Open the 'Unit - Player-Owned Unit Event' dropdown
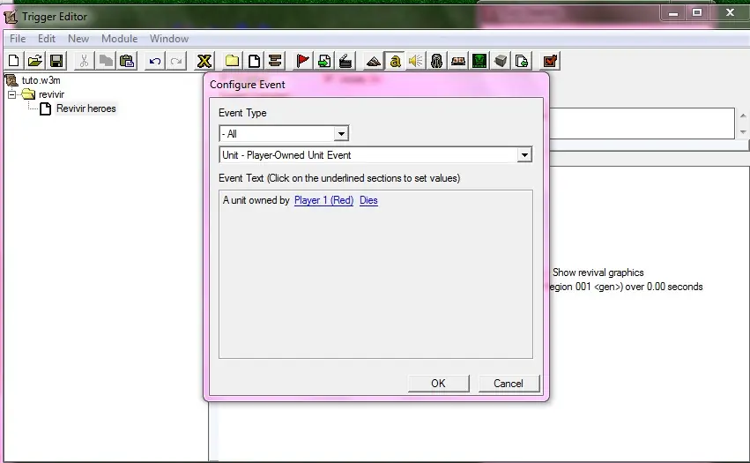750x463 pixels. [x=375, y=154]
